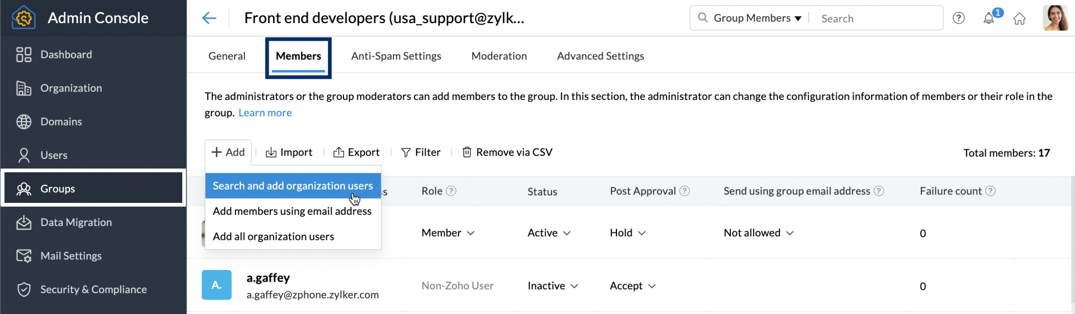Open the Member role dropdown
The height and width of the screenshot is (314, 1075).
(x=448, y=233)
